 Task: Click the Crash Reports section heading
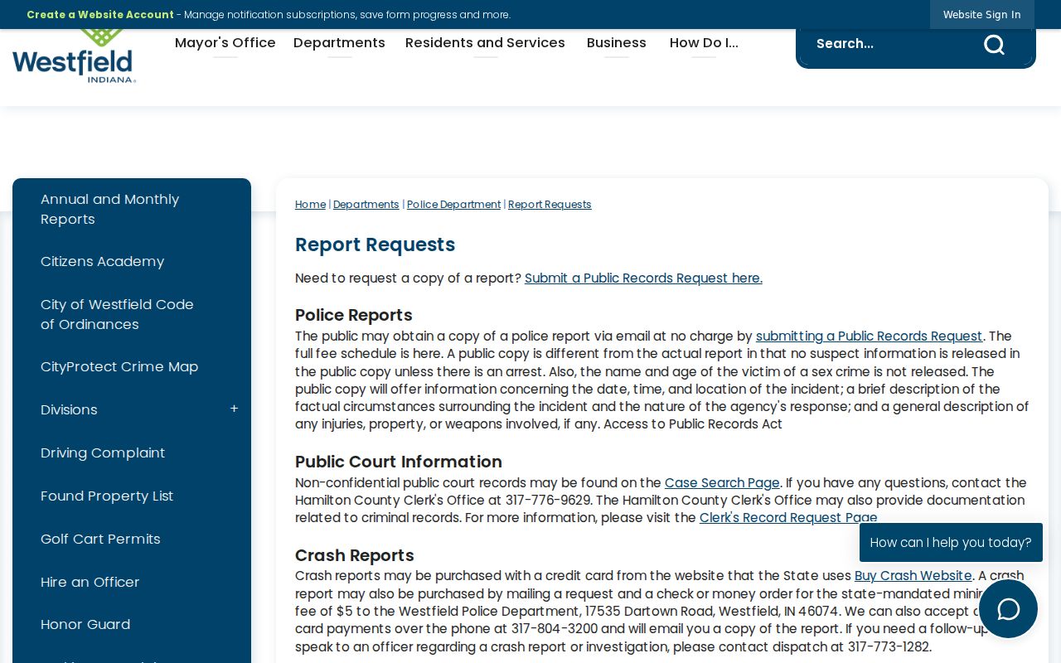coord(355,556)
